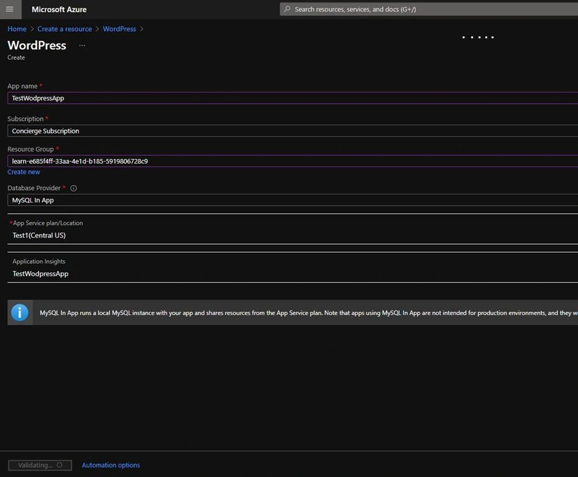Click the MySQL In App information message text

pos(309,313)
